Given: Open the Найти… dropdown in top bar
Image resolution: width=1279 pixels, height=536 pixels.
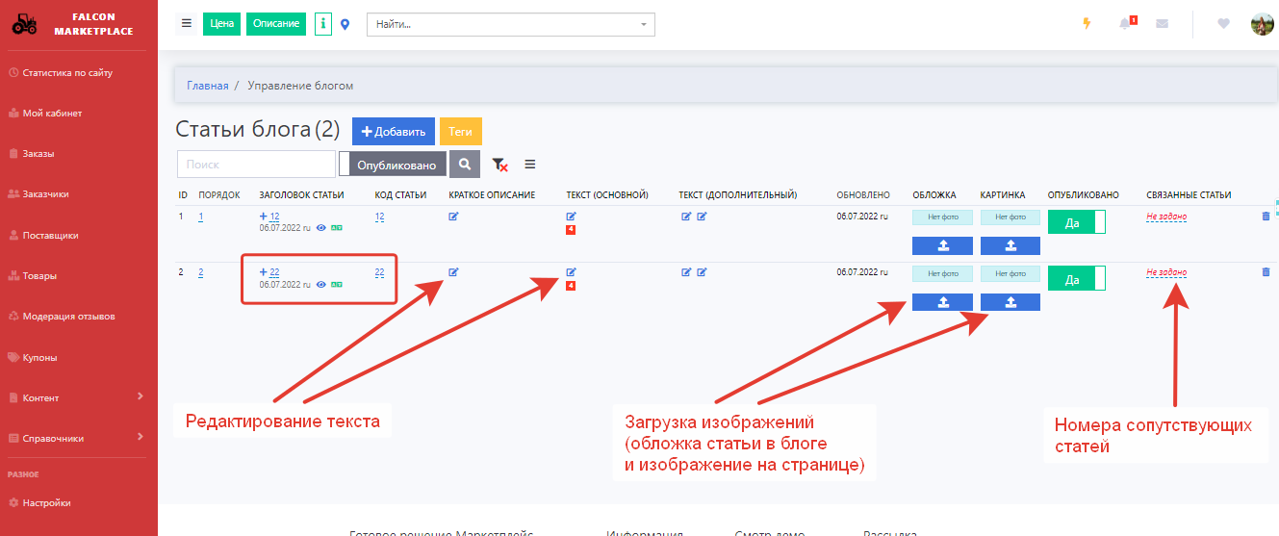Looking at the screenshot, I should coord(510,24).
